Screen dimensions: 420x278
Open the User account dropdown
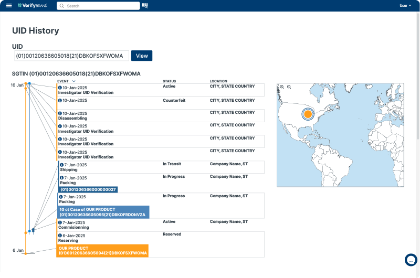click(x=405, y=5)
